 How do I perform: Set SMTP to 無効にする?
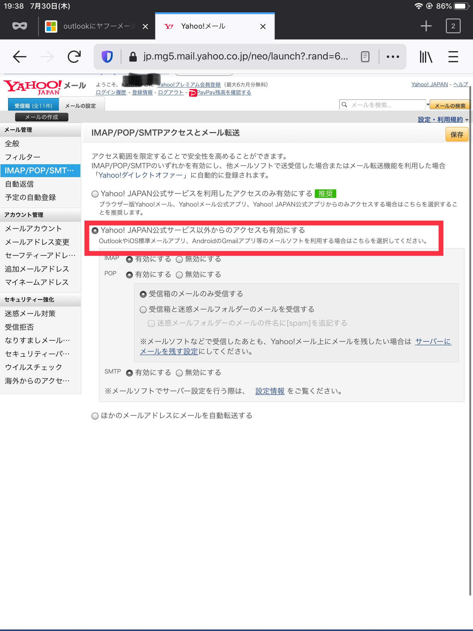coord(179,373)
